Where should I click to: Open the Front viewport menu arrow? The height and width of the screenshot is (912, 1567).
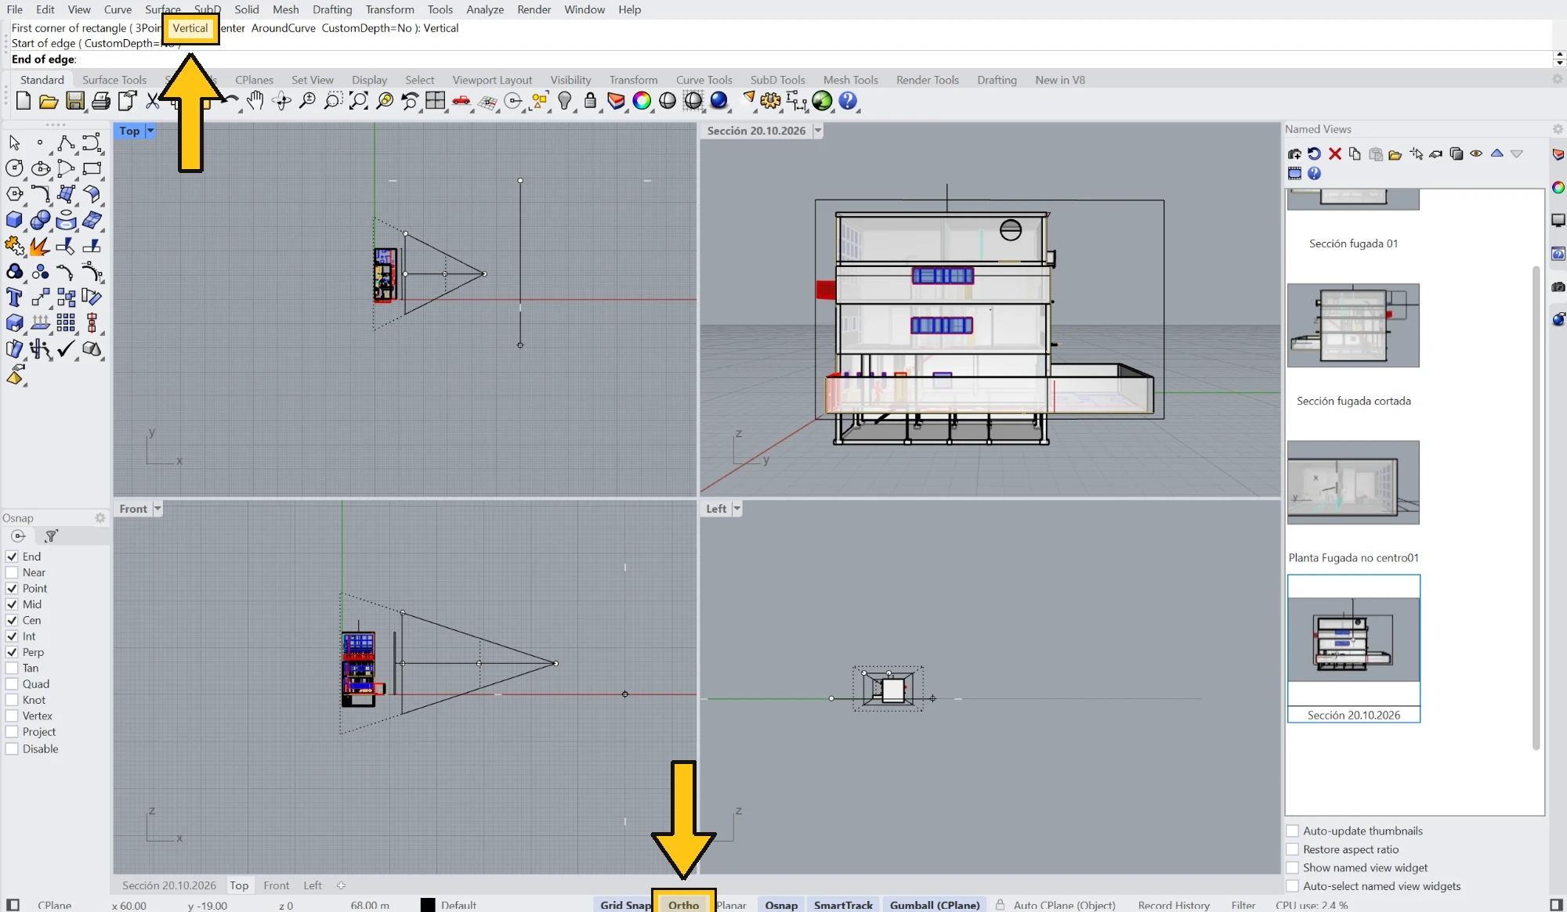pyautogui.click(x=157, y=509)
